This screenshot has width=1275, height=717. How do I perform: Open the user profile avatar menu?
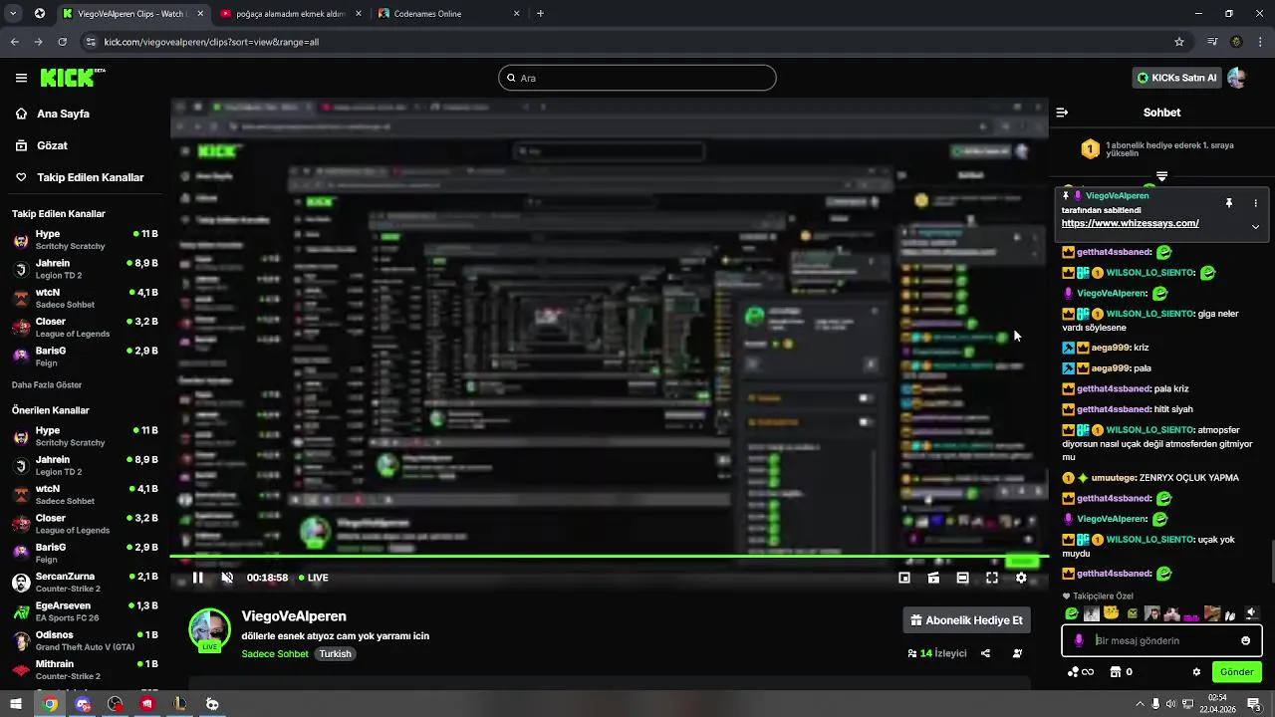pyautogui.click(x=1237, y=78)
